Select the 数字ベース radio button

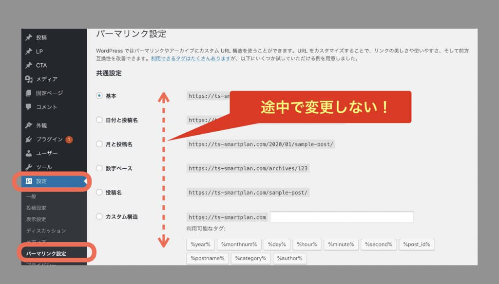click(x=99, y=168)
